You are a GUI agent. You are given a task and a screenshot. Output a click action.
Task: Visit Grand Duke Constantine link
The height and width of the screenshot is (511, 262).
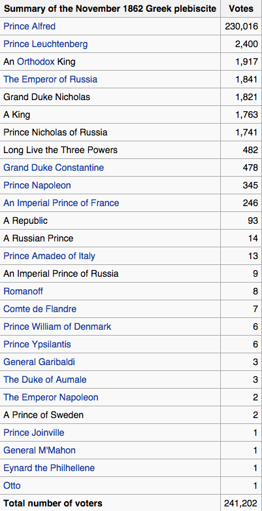tap(54, 167)
